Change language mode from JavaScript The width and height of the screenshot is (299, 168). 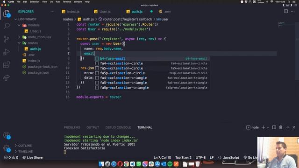coord(231,158)
